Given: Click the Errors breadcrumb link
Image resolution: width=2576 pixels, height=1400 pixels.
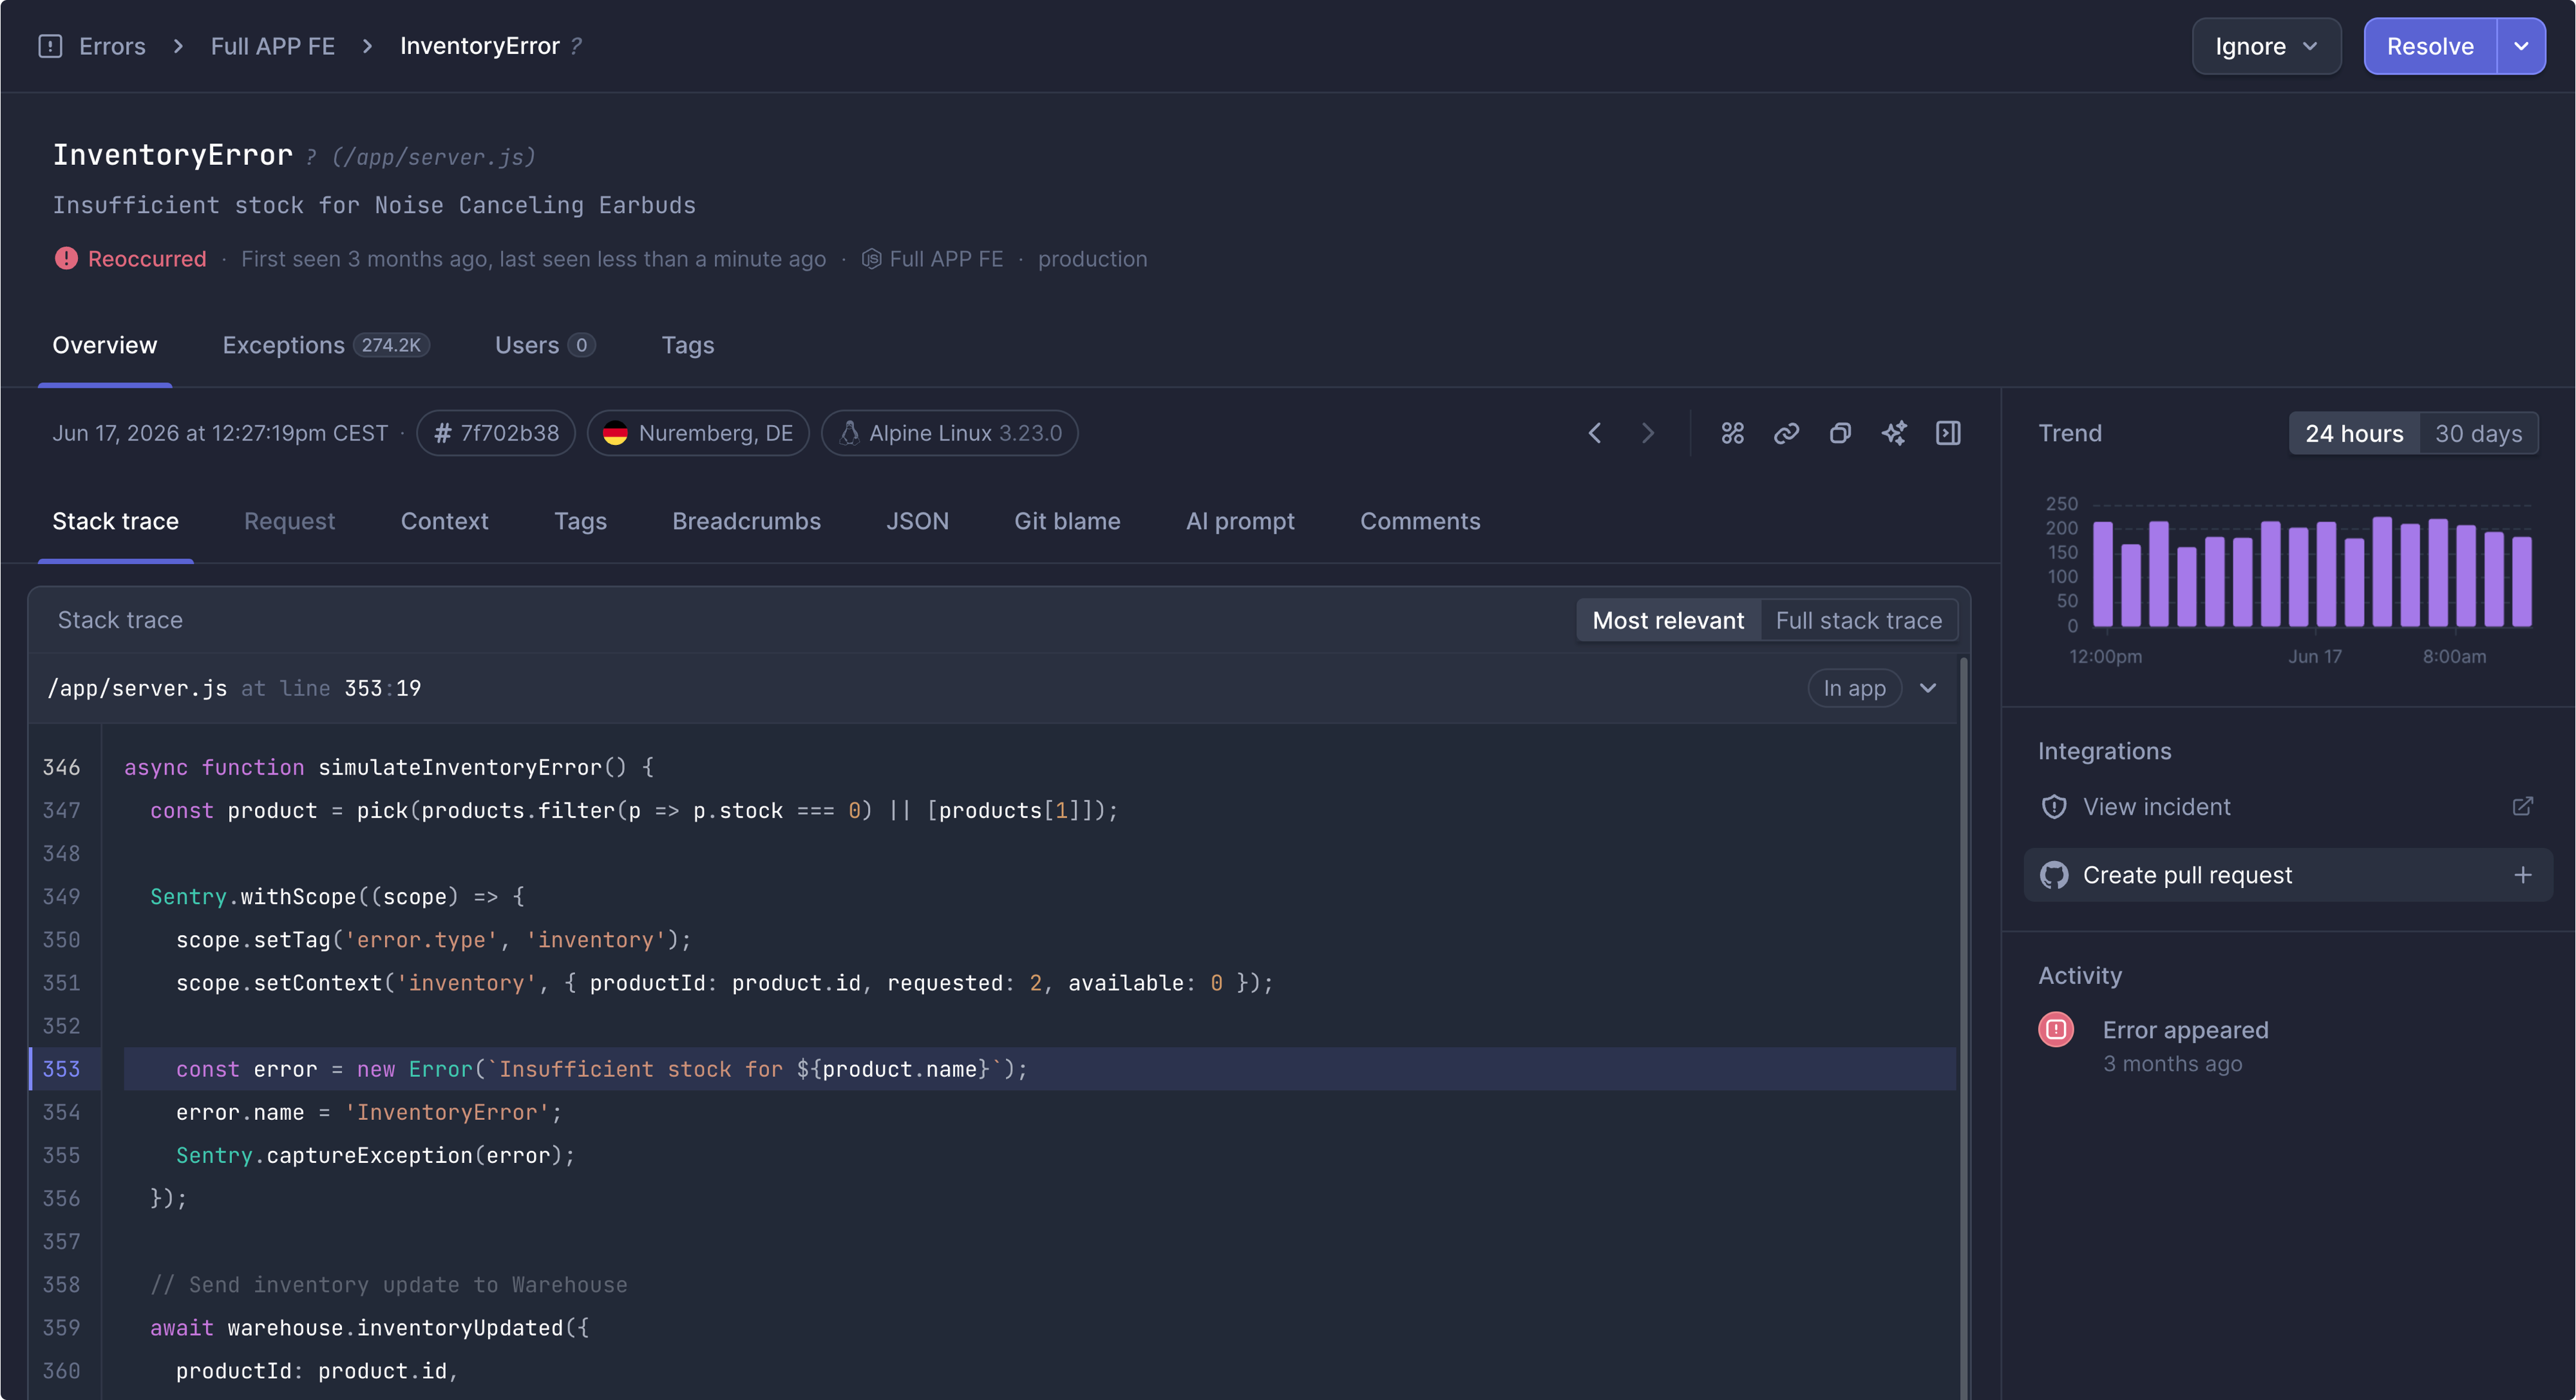Looking at the screenshot, I should coord(112,46).
